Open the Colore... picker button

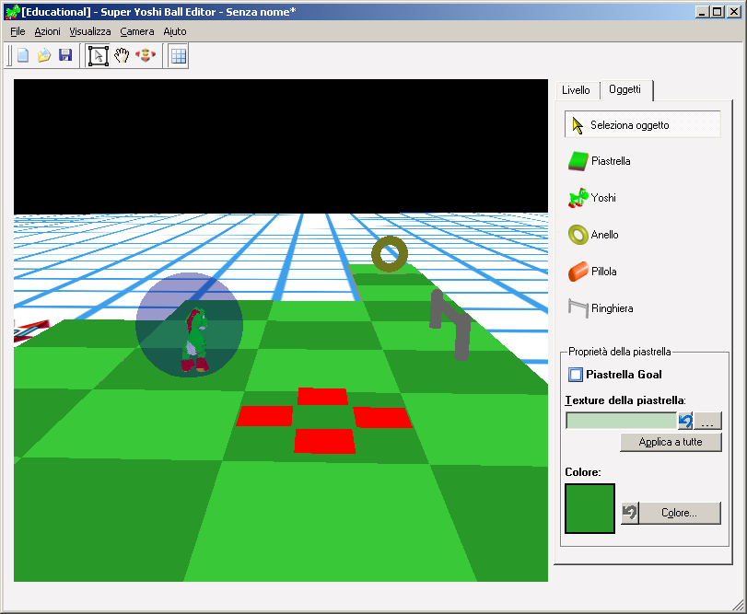[680, 513]
